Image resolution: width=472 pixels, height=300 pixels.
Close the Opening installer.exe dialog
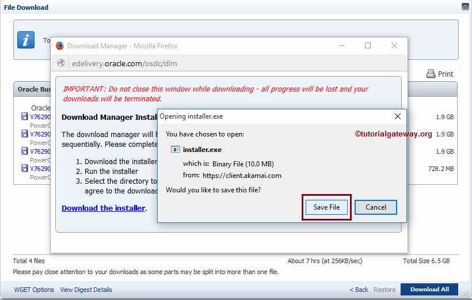click(397, 116)
